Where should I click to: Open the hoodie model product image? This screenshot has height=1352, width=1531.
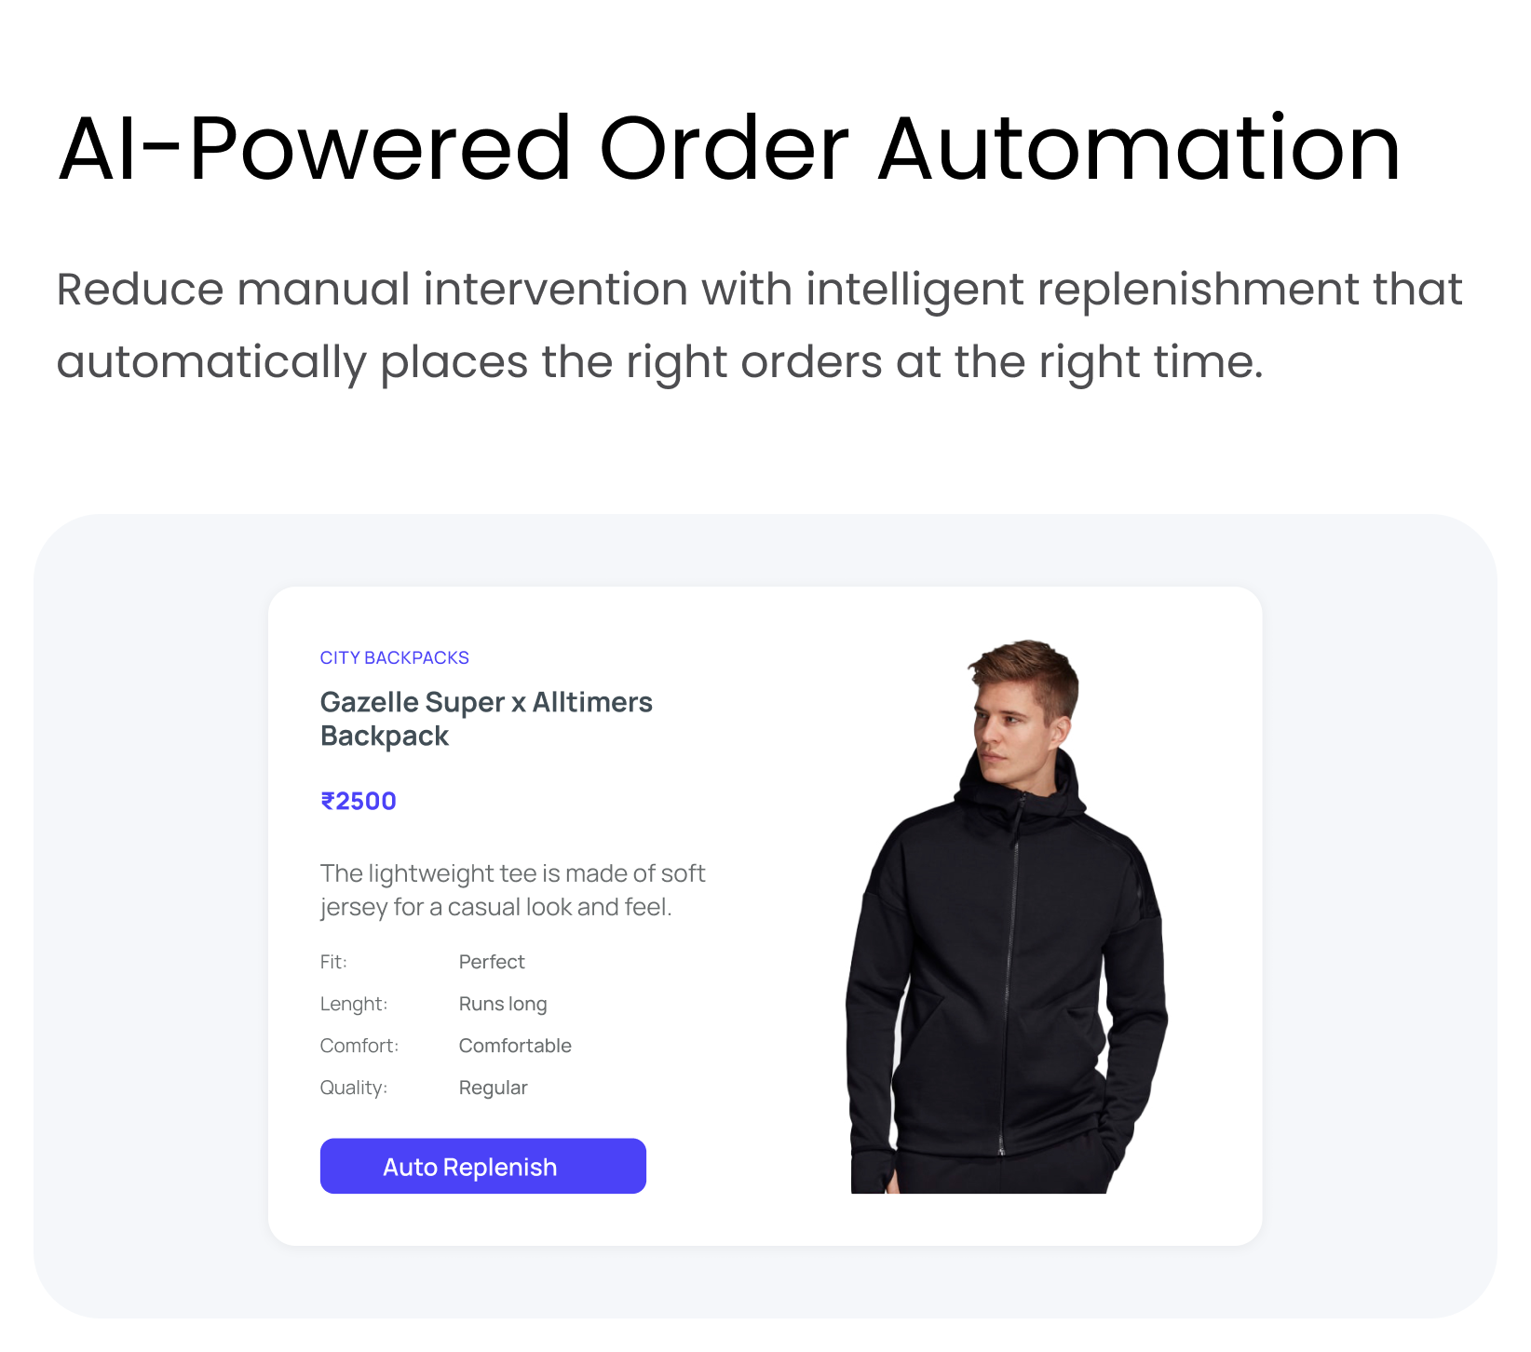(1007, 916)
